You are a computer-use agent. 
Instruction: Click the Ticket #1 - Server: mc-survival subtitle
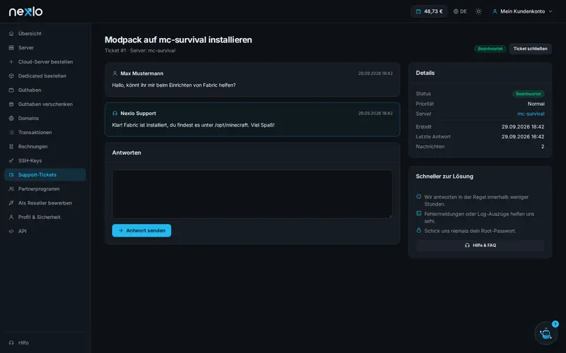[x=140, y=50]
